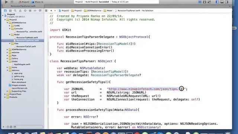Expand the webview group
The width and height of the screenshot is (238, 134).
[7, 52]
